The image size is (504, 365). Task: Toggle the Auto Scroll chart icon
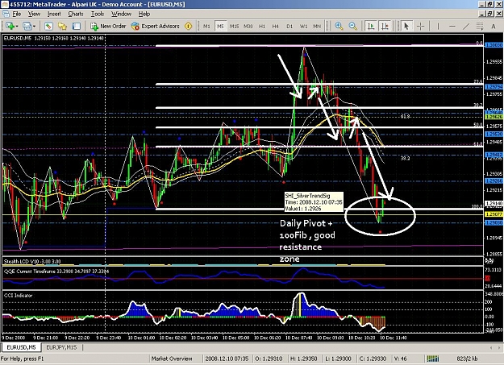point(371,26)
